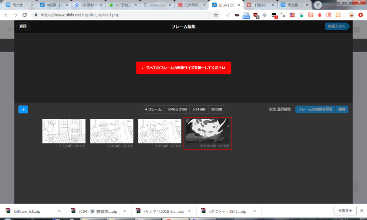Click the green hand pointer extension icon

click(301, 15)
